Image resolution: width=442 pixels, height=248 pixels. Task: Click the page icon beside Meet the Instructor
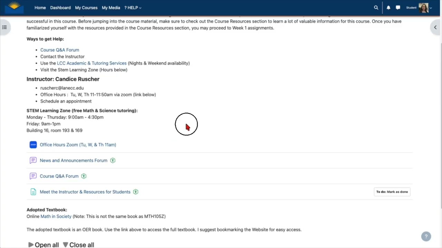point(33,192)
